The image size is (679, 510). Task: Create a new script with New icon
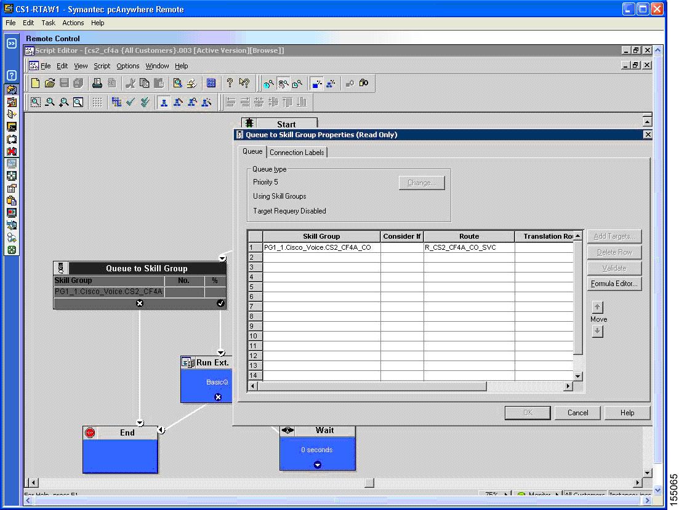(36, 83)
